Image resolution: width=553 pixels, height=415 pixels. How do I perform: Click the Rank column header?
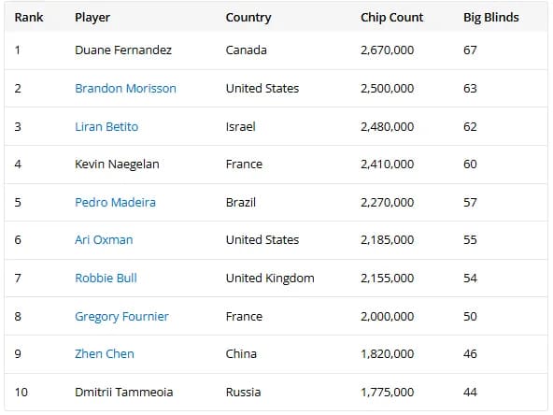click(x=29, y=17)
